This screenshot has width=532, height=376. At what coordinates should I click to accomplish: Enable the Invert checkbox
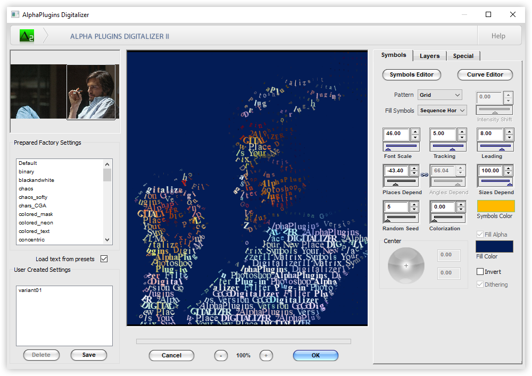(480, 272)
